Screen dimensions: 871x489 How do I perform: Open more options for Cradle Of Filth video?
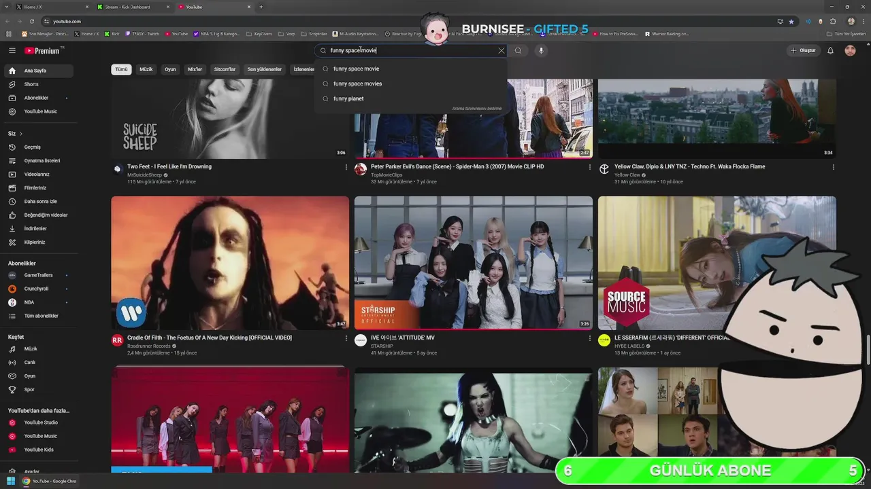coord(346,338)
